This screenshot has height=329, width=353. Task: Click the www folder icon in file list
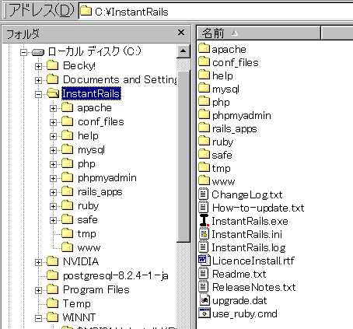click(204, 180)
